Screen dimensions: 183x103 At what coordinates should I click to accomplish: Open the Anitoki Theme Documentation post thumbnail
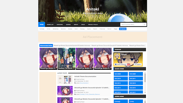(x=65, y=80)
